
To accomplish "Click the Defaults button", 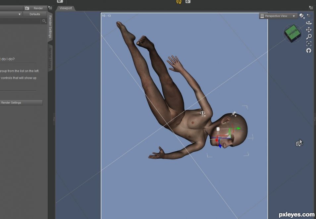I will tap(35, 14).
